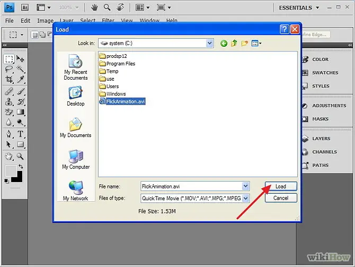This screenshot has height=267, width=355.
Task: Select the Windows folder
Action: pos(112,93)
